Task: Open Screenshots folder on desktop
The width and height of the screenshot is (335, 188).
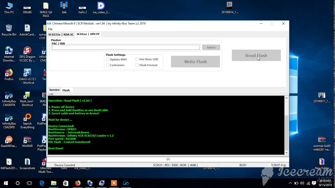Action: tap(27, 164)
